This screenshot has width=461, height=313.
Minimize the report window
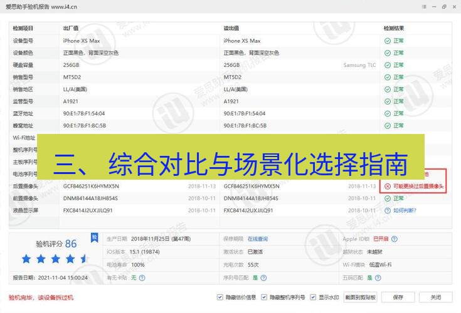coord(434,6)
